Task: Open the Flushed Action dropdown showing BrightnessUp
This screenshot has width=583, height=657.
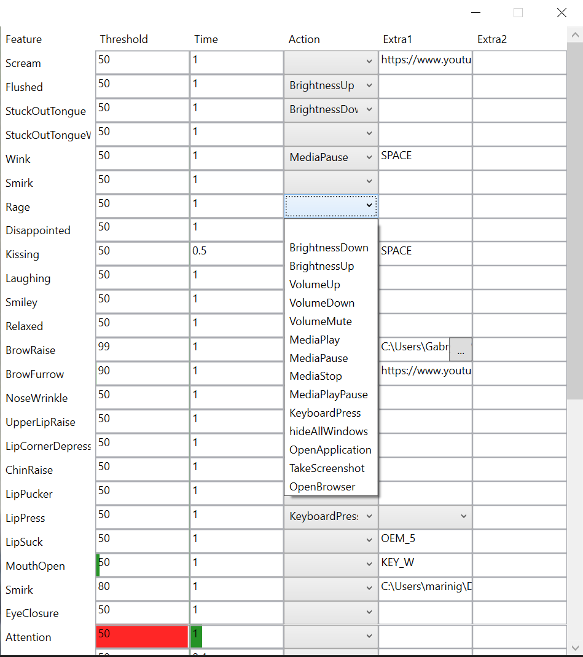Action: [331, 85]
